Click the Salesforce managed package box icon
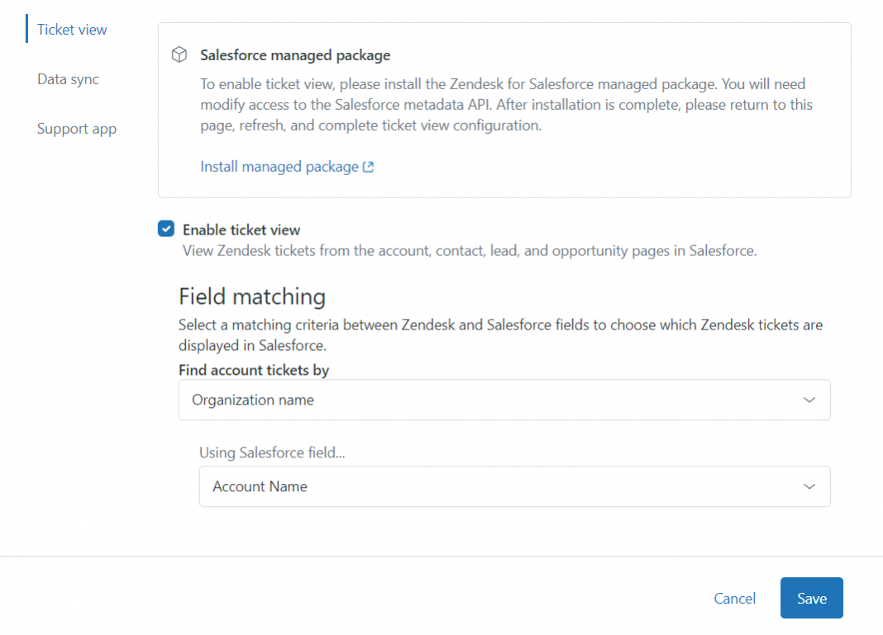The width and height of the screenshot is (883, 635). [x=179, y=55]
